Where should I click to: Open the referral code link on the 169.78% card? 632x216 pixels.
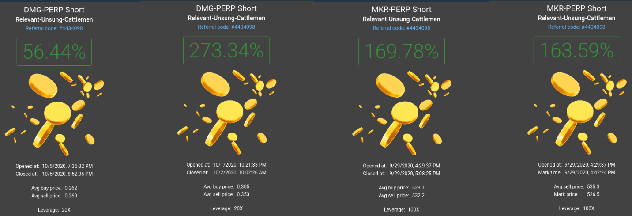coord(402,28)
